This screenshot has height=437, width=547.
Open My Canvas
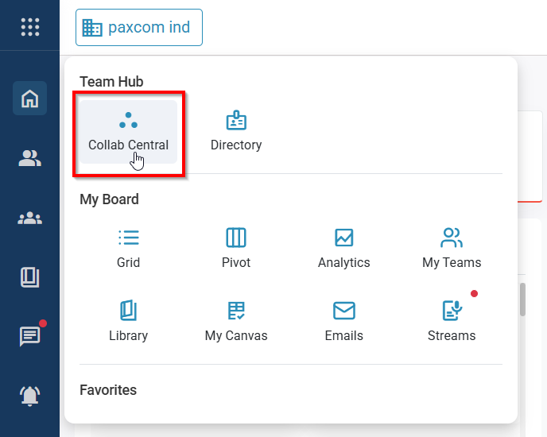tap(236, 321)
